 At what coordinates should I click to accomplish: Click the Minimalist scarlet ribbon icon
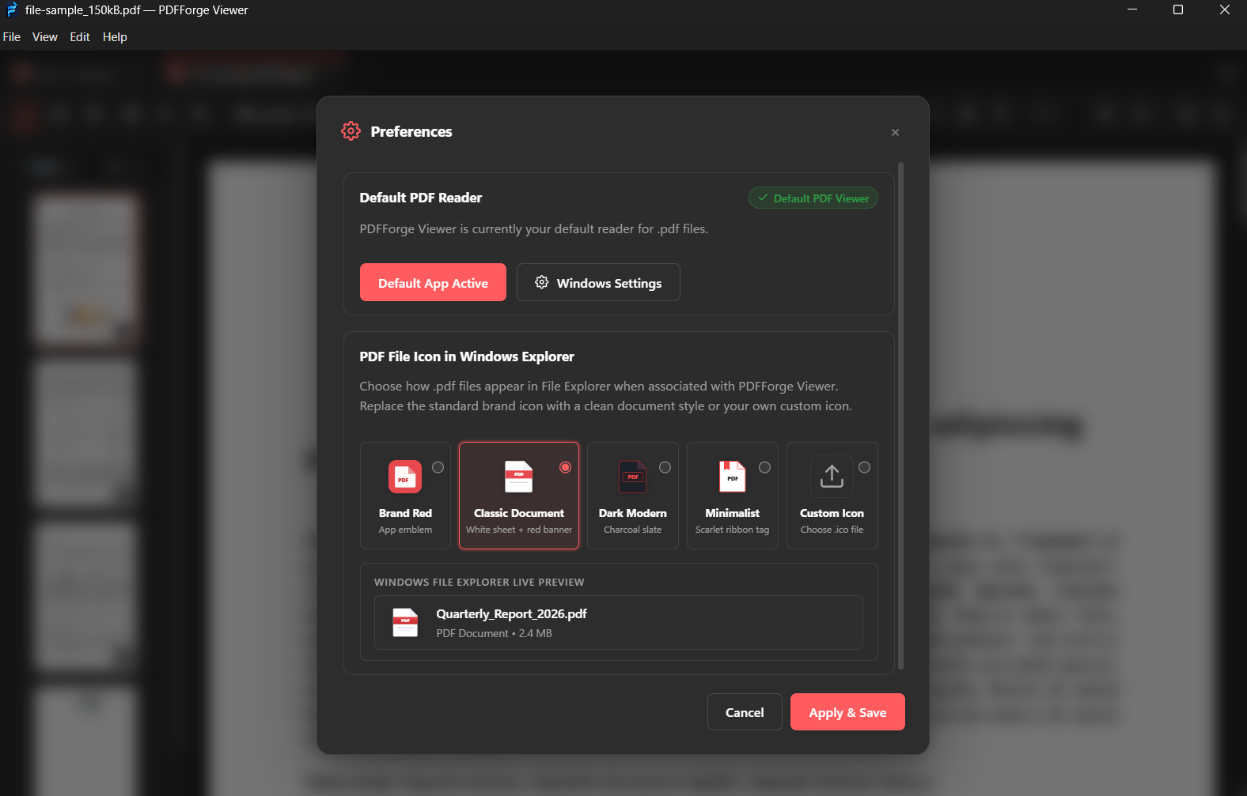tap(733, 477)
